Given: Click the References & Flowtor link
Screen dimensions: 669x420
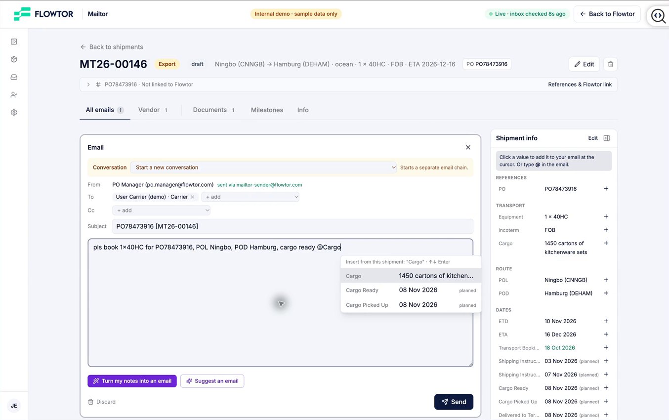Looking at the screenshot, I should coord(580,84).
